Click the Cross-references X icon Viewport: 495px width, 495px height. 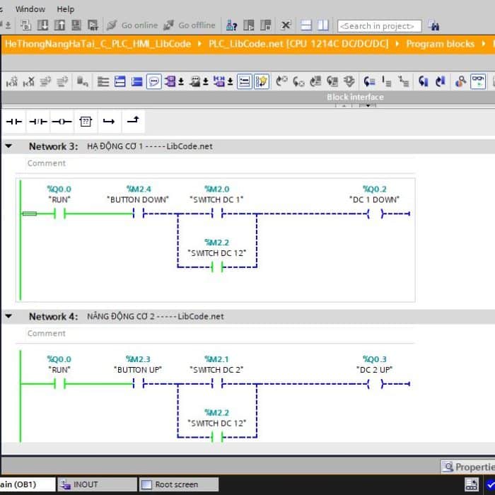286,25
